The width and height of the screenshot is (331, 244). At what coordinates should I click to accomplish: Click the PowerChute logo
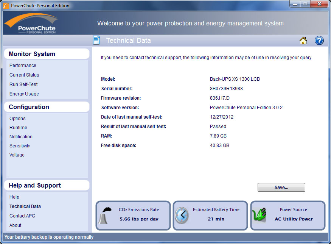coord(31,23)
